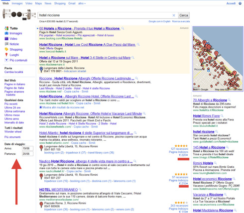Click the Luoghi pin icon
This screenshot has width=244, height=213.
coord(6,55)
